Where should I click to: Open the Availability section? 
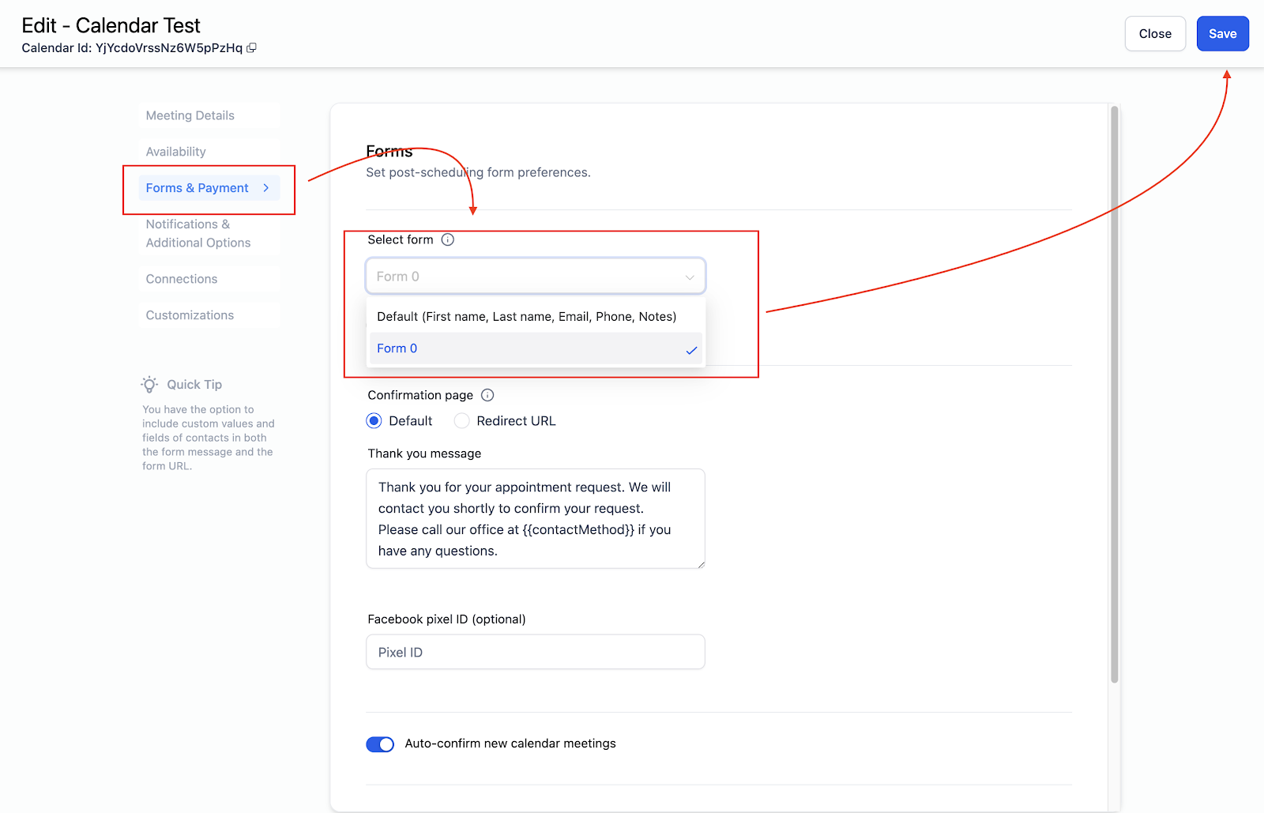coord(209,152)
